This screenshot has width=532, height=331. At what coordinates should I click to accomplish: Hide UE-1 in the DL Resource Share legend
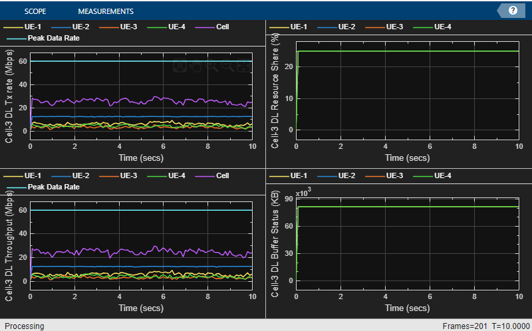tap(298, 27)
